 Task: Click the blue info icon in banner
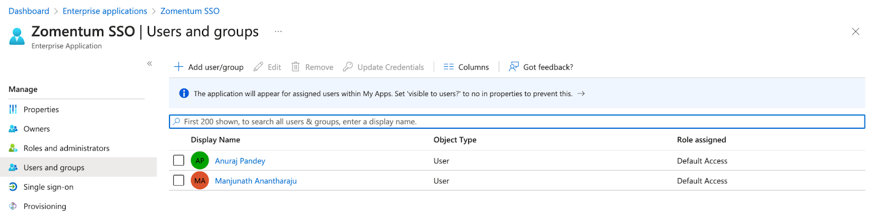(184, 93)
